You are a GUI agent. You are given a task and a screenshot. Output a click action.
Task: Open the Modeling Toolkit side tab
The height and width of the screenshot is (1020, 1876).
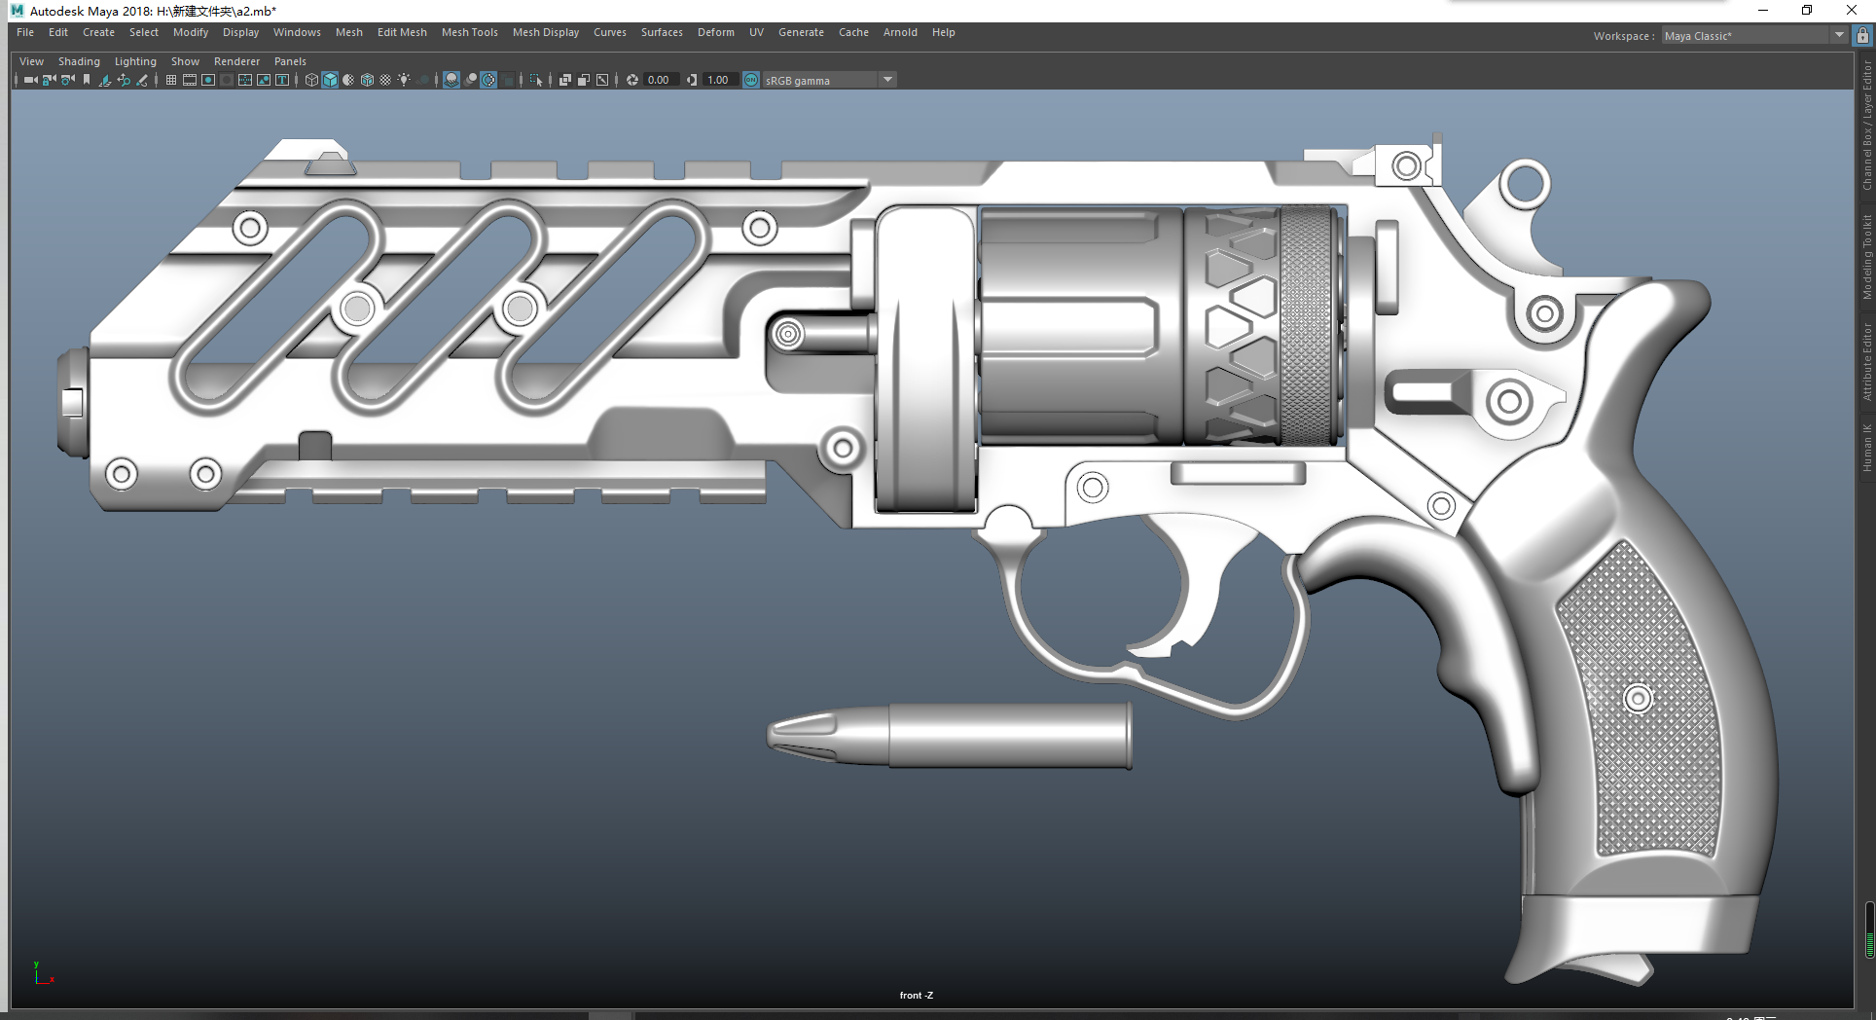point(1866,257)
